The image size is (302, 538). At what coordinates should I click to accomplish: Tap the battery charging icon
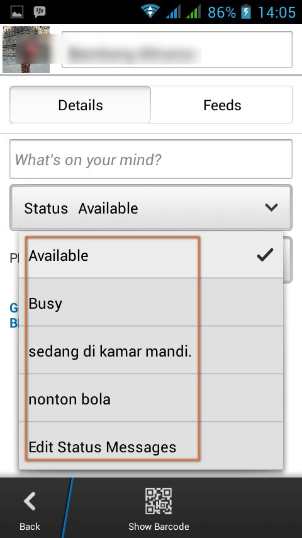point(246,12)
